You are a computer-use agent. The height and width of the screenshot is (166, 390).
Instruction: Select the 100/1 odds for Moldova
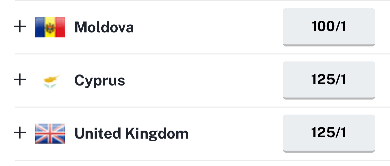[329, 27]
